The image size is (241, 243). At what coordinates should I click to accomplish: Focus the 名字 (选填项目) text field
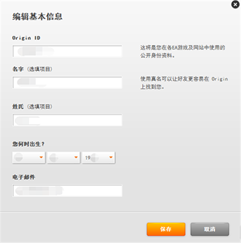click(x=67, y=82)
